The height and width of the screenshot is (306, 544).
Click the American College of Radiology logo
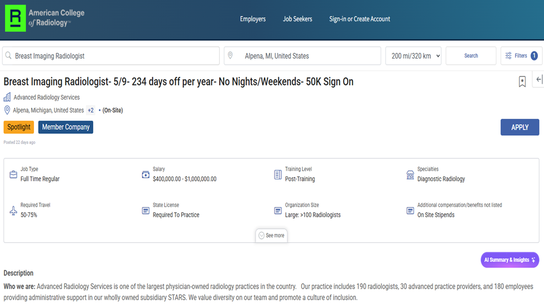click(45, 18)
